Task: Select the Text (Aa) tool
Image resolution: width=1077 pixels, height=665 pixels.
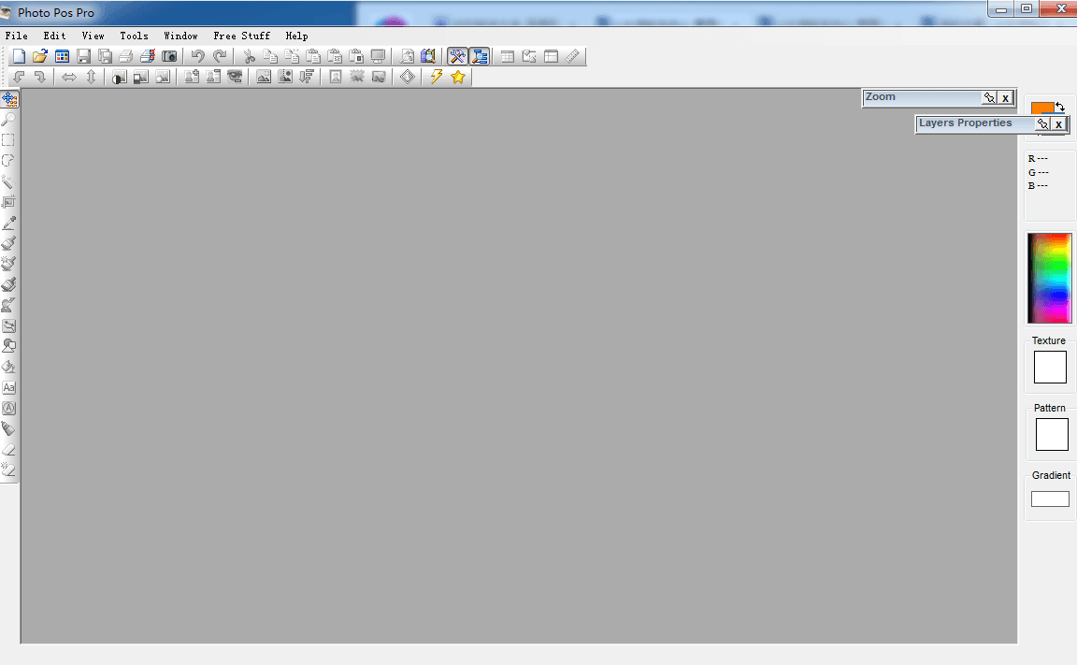Action: pos(9,387)
